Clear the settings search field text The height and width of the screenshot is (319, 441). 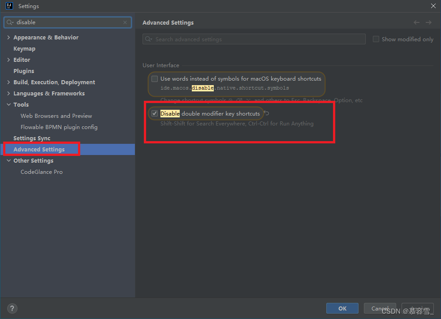click(125, 22)
